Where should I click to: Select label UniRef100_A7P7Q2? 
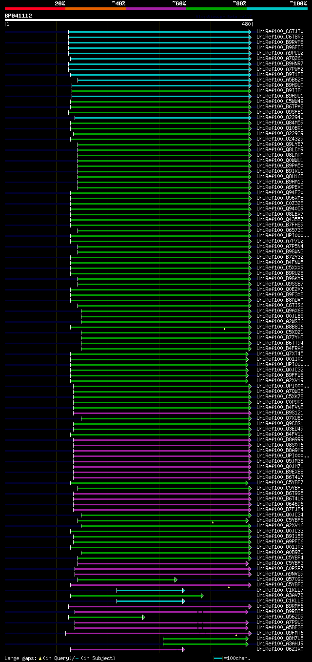[x=280, y=241]
